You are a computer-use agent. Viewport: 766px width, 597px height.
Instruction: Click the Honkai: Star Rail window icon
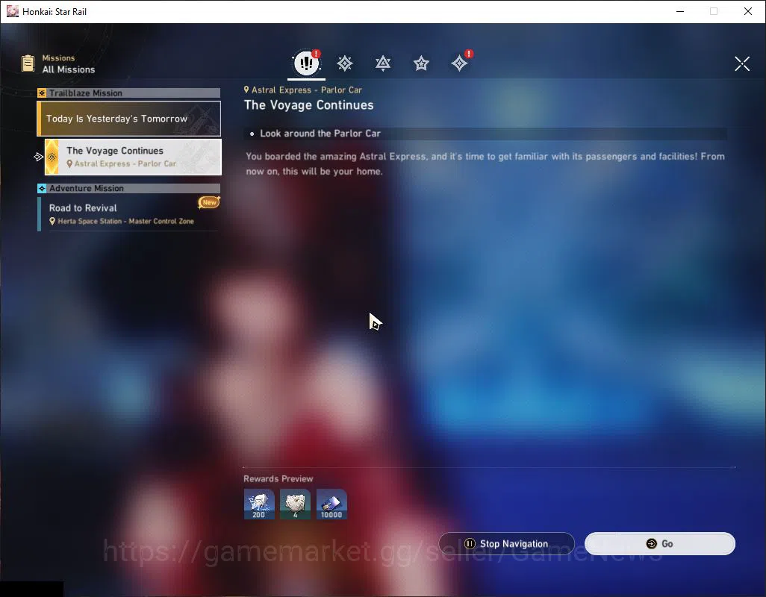pyautogui.click(x=13, y=11)
